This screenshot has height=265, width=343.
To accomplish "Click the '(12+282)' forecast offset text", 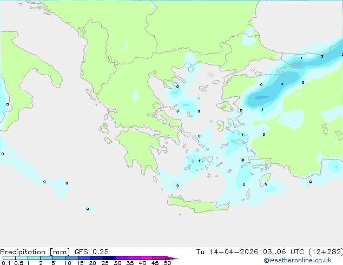I will click(x=326, y=252).
